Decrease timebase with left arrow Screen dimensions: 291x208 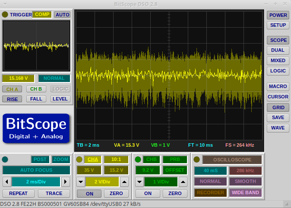[7, 182]
